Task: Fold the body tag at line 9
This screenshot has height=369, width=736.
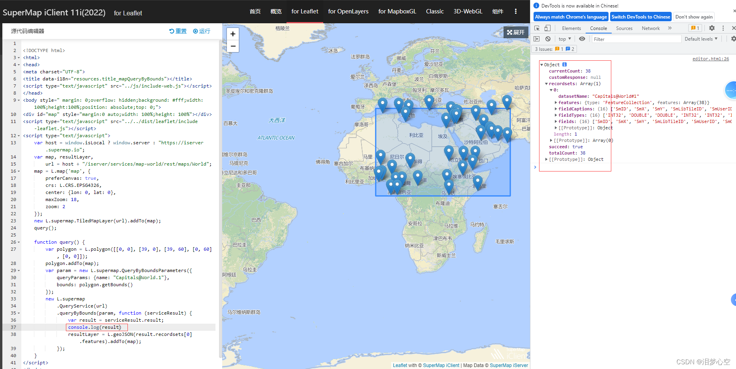Action: [19, 100]
